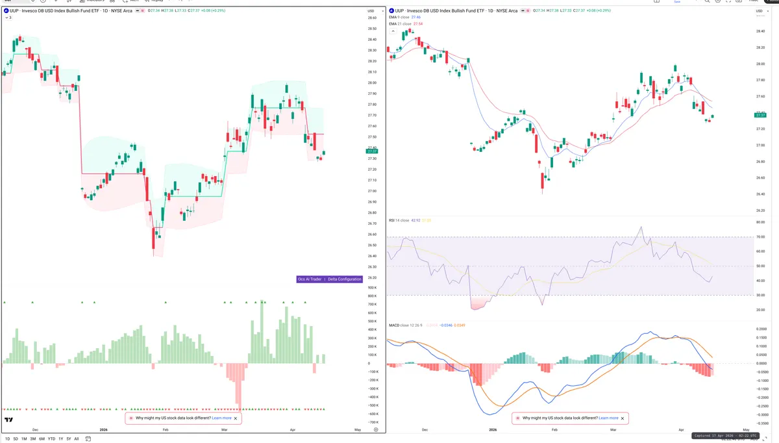This screenshot has width=779, height=443.
Task: Click the right chart UUP symbol title
Action: pos(456,12)
